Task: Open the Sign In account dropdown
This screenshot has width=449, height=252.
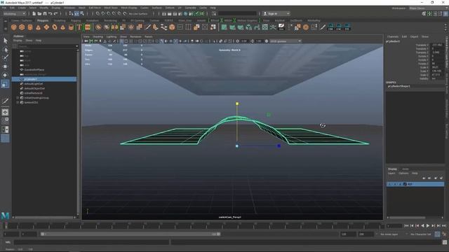Action: pos(276,13)
